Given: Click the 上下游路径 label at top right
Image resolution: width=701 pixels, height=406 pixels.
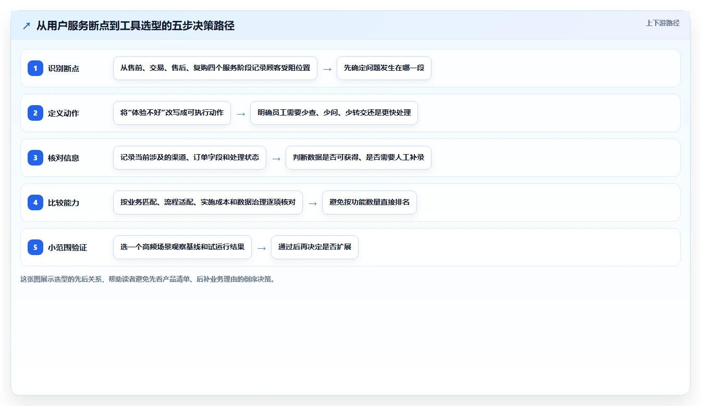Looking at the screenshot, I should pos(662,23).
